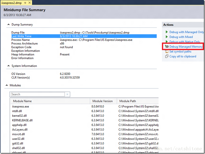Open Debug Managed Memory action
The height and width of the screenshot is (154, 205).
(186, 47)
